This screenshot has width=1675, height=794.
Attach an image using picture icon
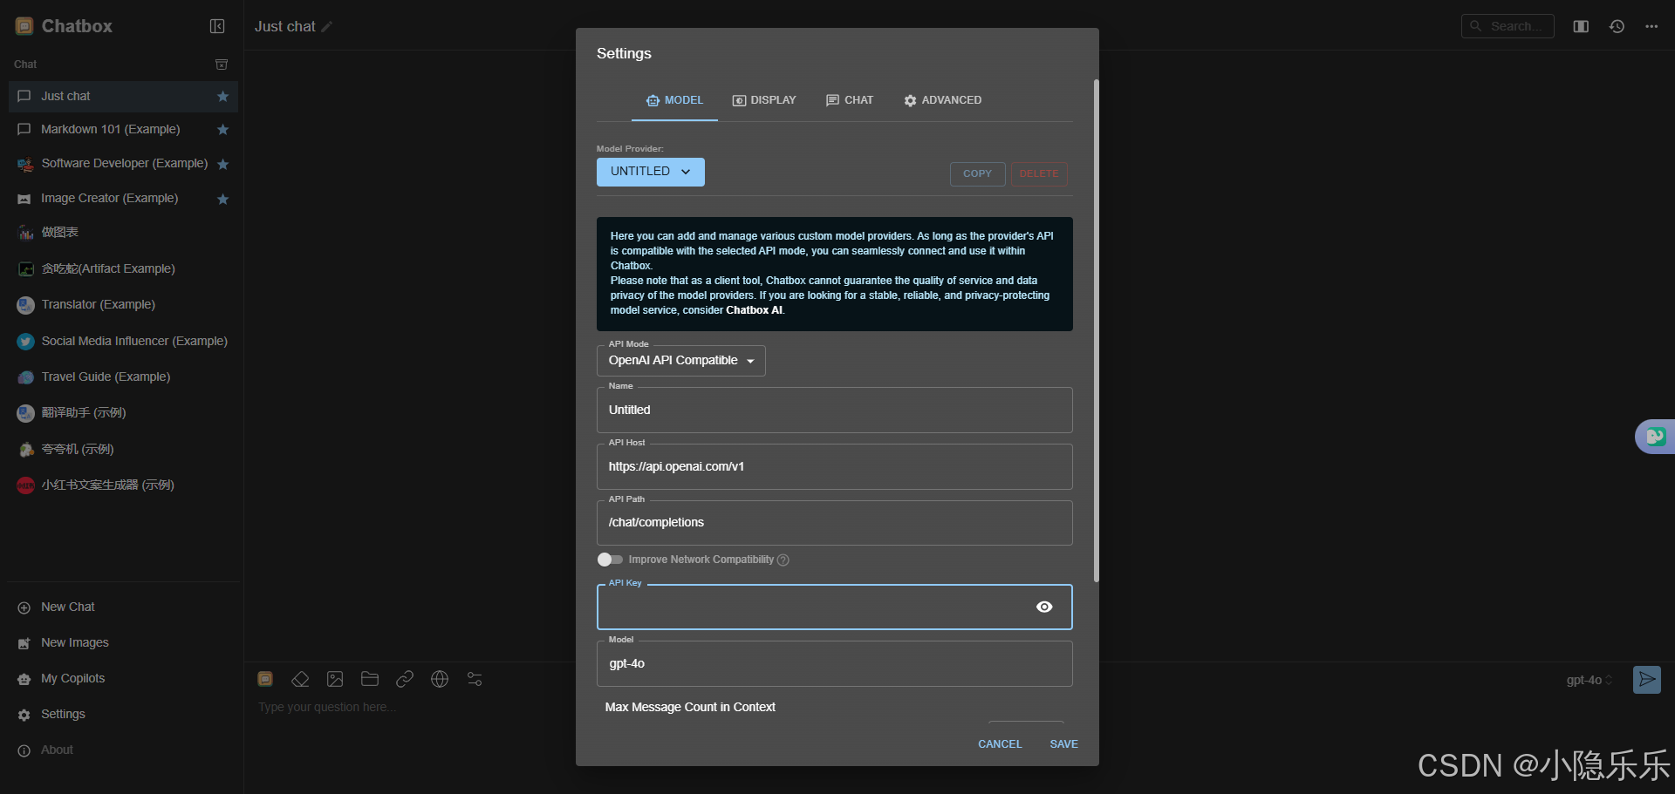point(335,679)
